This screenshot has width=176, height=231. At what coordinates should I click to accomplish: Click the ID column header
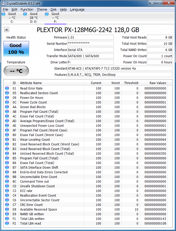[14, 83]
